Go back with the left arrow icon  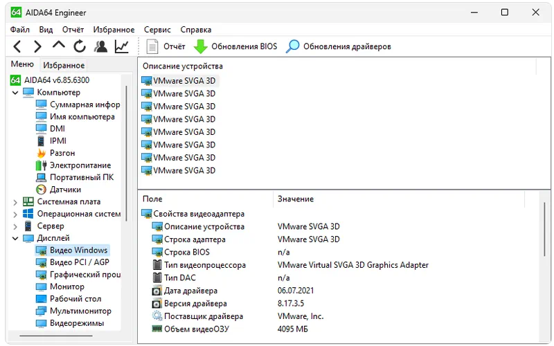[17, 46]
